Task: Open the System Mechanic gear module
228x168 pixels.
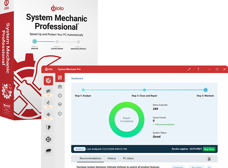Action: click(48, 81)
